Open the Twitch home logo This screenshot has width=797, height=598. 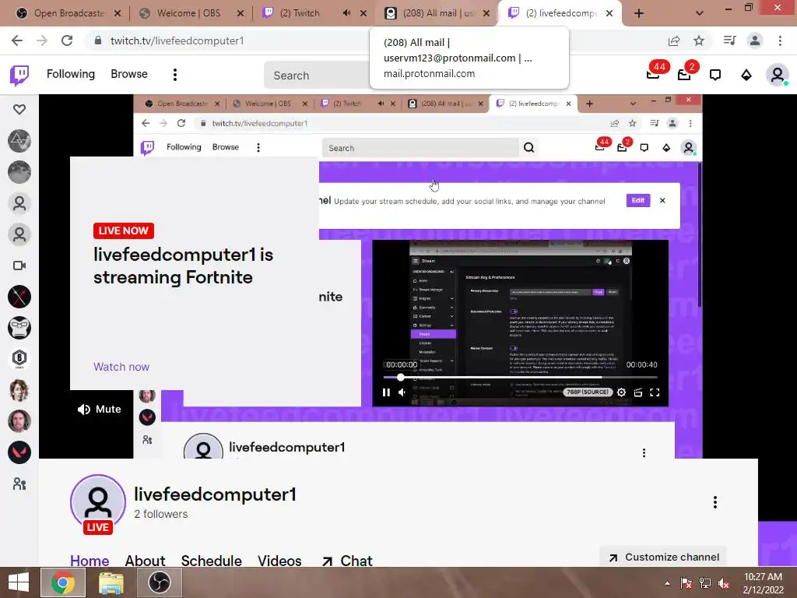(x=19, y=75)
